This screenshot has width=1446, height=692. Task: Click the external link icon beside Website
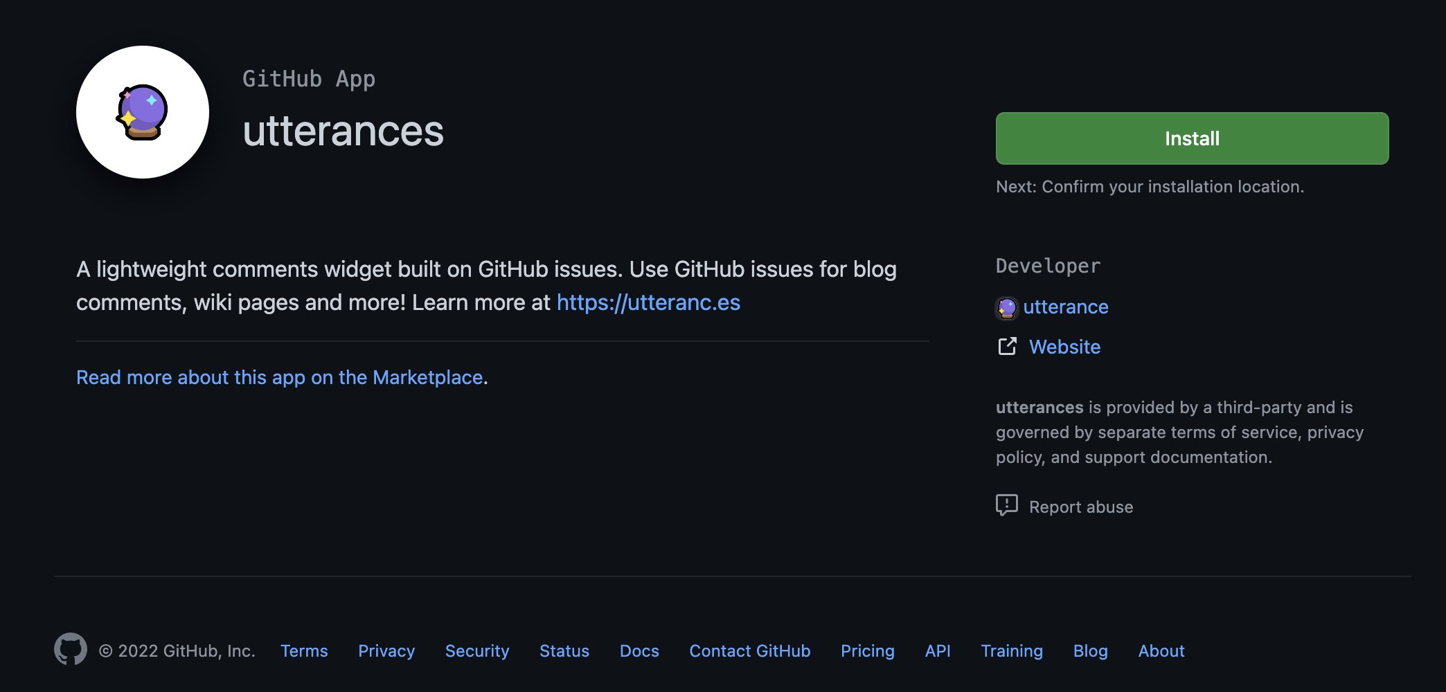click(x=1007, y=347)
